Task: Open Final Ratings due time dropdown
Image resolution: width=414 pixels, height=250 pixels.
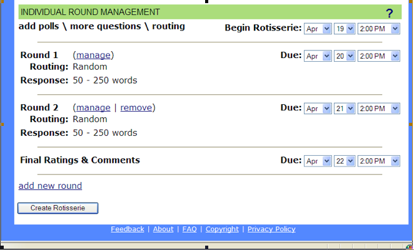Action: 378,161
